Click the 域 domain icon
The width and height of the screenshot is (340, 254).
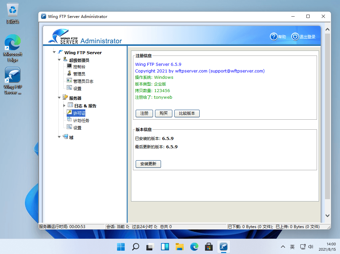pyautogui.click(x=65, y=136)
